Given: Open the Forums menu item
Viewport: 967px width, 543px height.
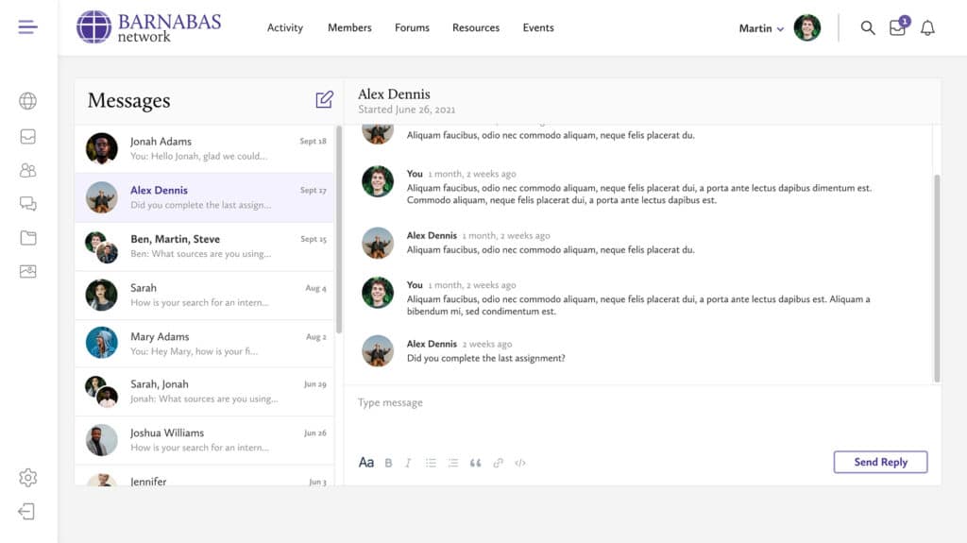Looking at the screenshot, I should coord(412,28).
